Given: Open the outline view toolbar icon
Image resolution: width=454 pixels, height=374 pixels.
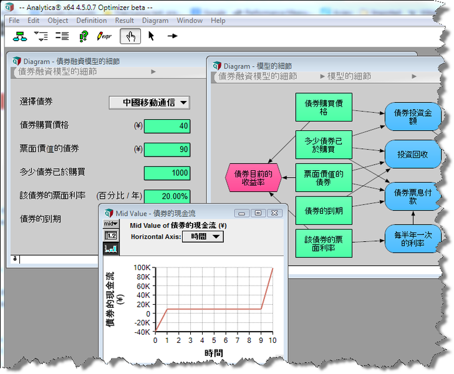Looking at the screenshot, I should click(x=41, y=36).
